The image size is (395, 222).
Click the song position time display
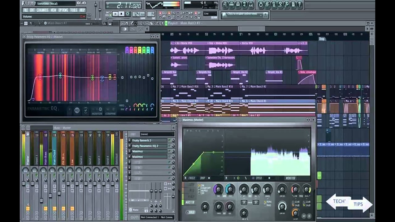pos(123,5)
